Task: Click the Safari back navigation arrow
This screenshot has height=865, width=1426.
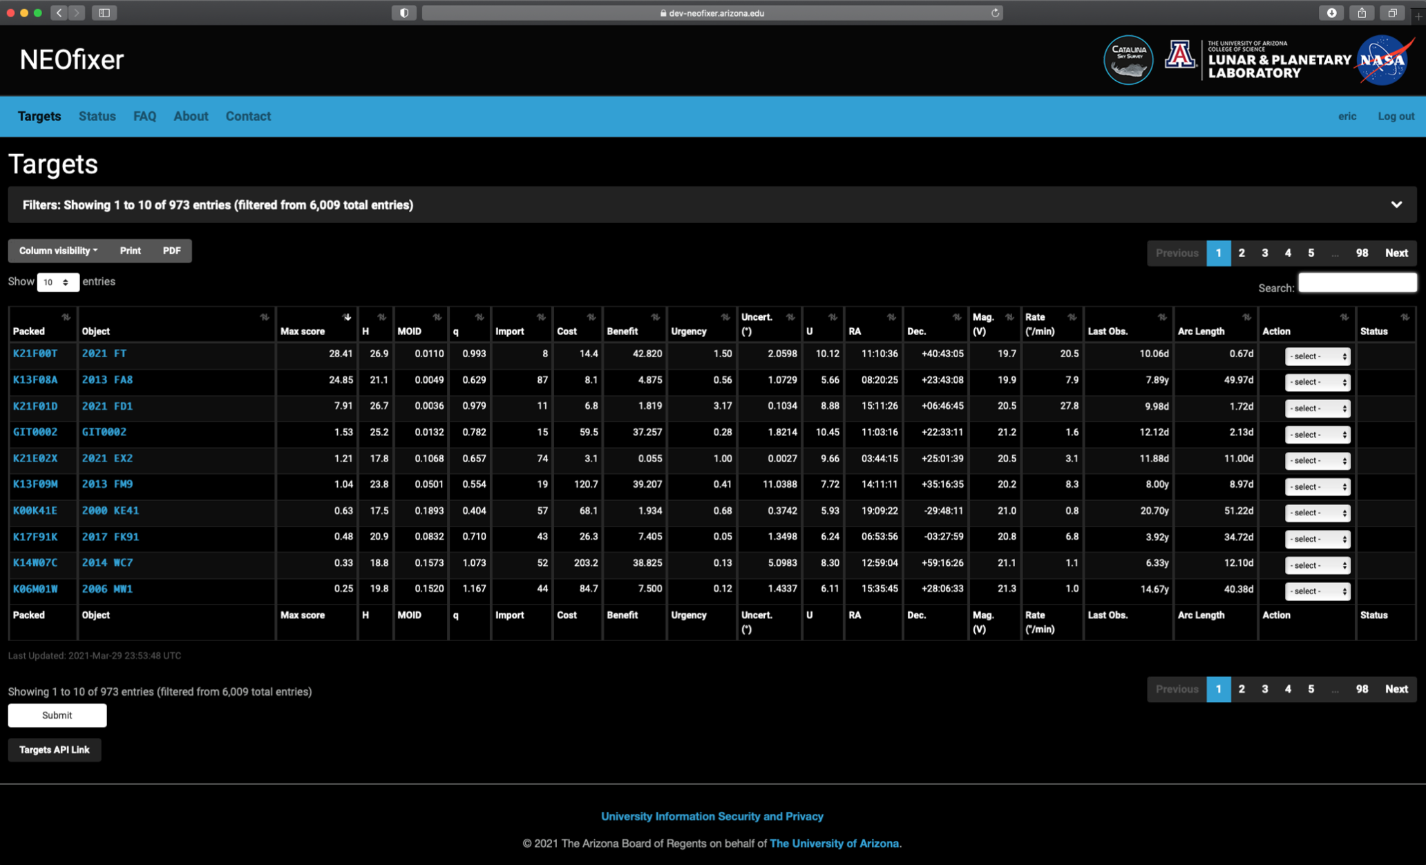Action: point(59,12)
